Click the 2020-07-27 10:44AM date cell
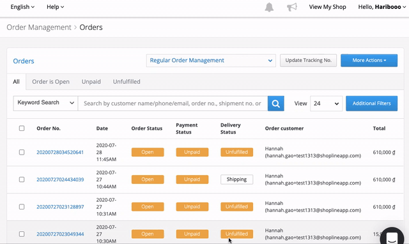This screenshot has height=244, width=409. pyautogui.click(x=106, y=179)
